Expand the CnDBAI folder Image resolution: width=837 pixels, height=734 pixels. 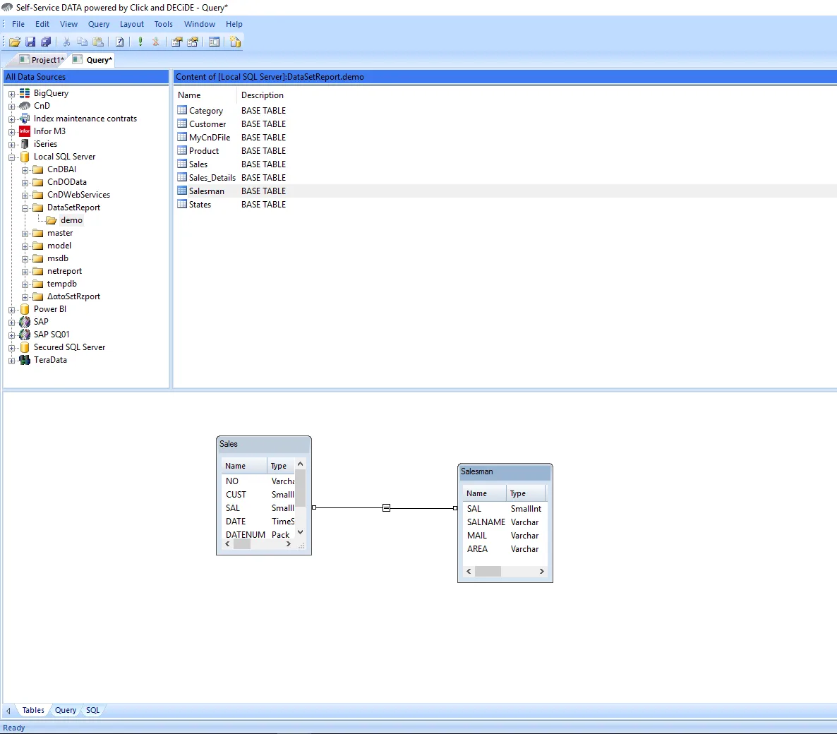pyautogui.click(x=25, y=170)
